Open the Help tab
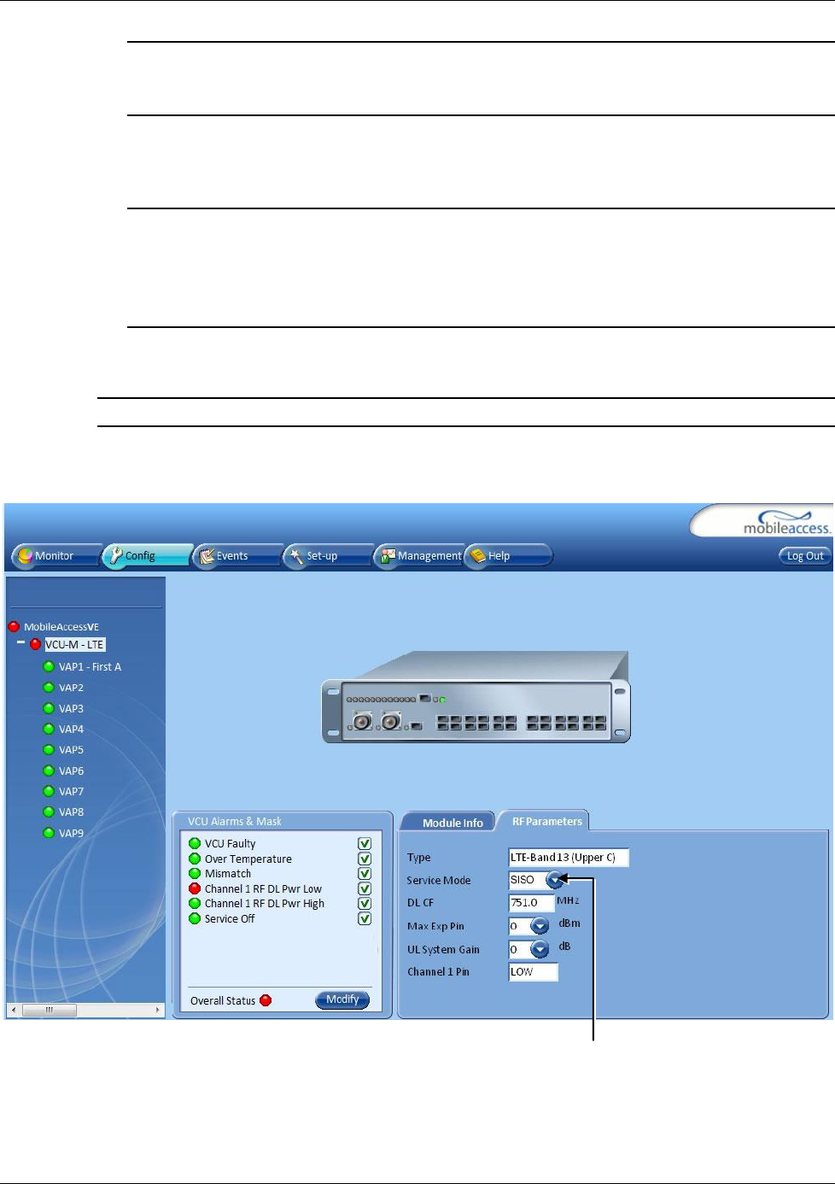This screenshot has width=835, height=1184. [x=509, y=556]
